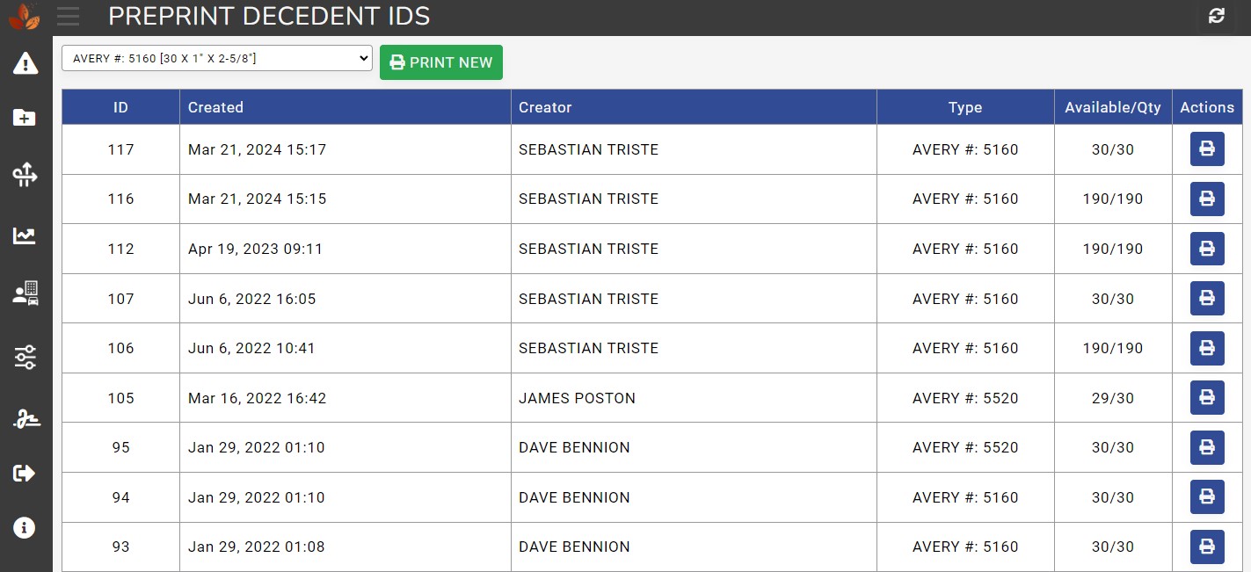Toggle the hamburger menu in header
The width and height of the screenshot is (1251, 572).
coord(68,16)
